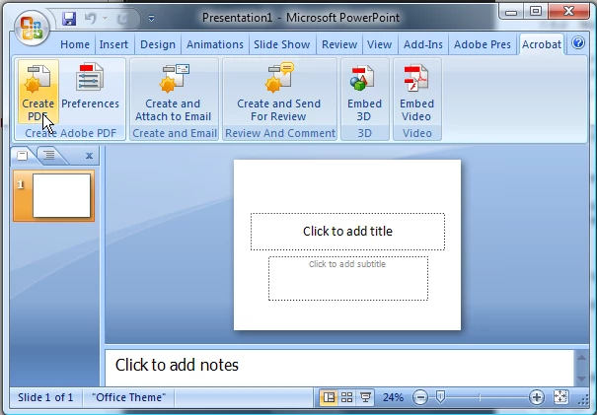Image resolution: width=597 pixels, height=415 pixels.
Task: Move the zoom slider handle
Action: tap(440, 397)
